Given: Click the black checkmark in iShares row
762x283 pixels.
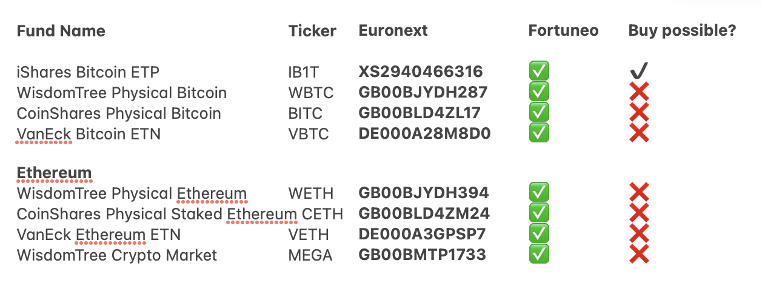Looking at the screenshot, I should 639,72.
